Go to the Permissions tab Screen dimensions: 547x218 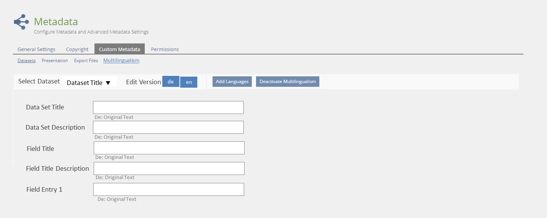coord(165,49)
